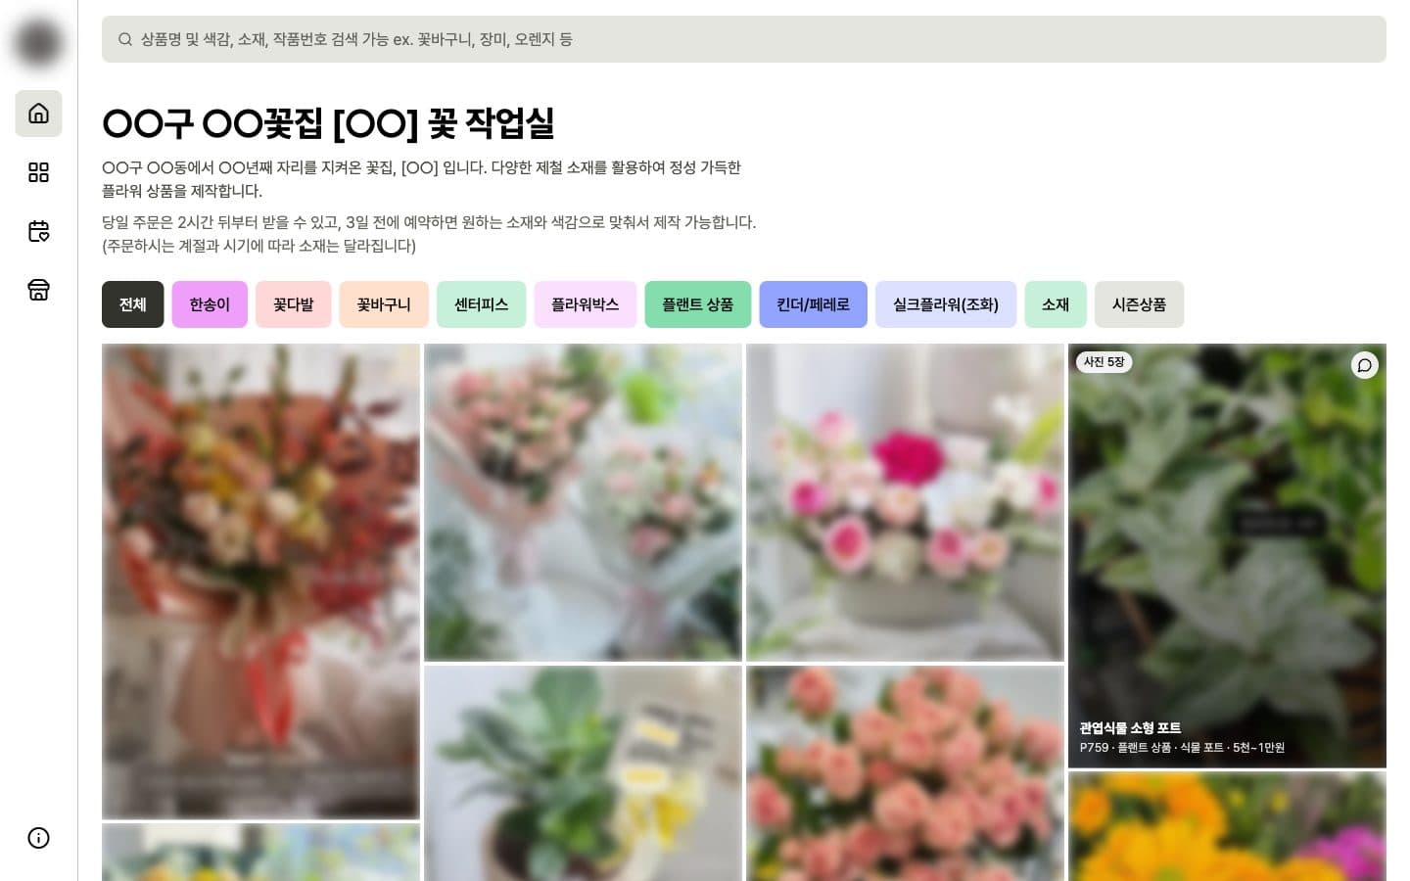Open the home icon in sidebar
This screenshot has width=1410, height=881.
pos(38,114)
